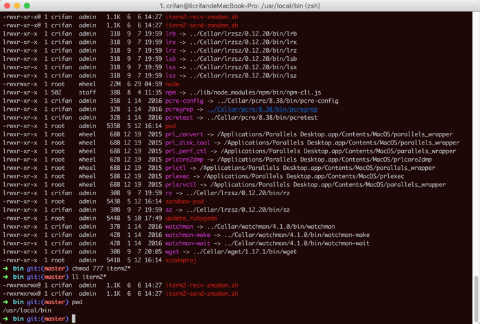Click the first iterm2-recv-zmodem.sh file name at top
Viewport: 480px width, 324px height.
click(x=202, y=17)
